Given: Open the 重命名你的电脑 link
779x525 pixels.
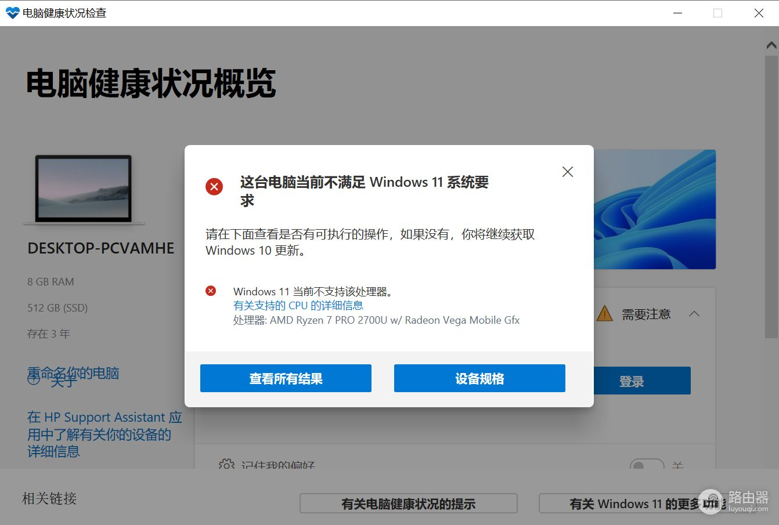Looking at the screenshot, I should 74,373.
